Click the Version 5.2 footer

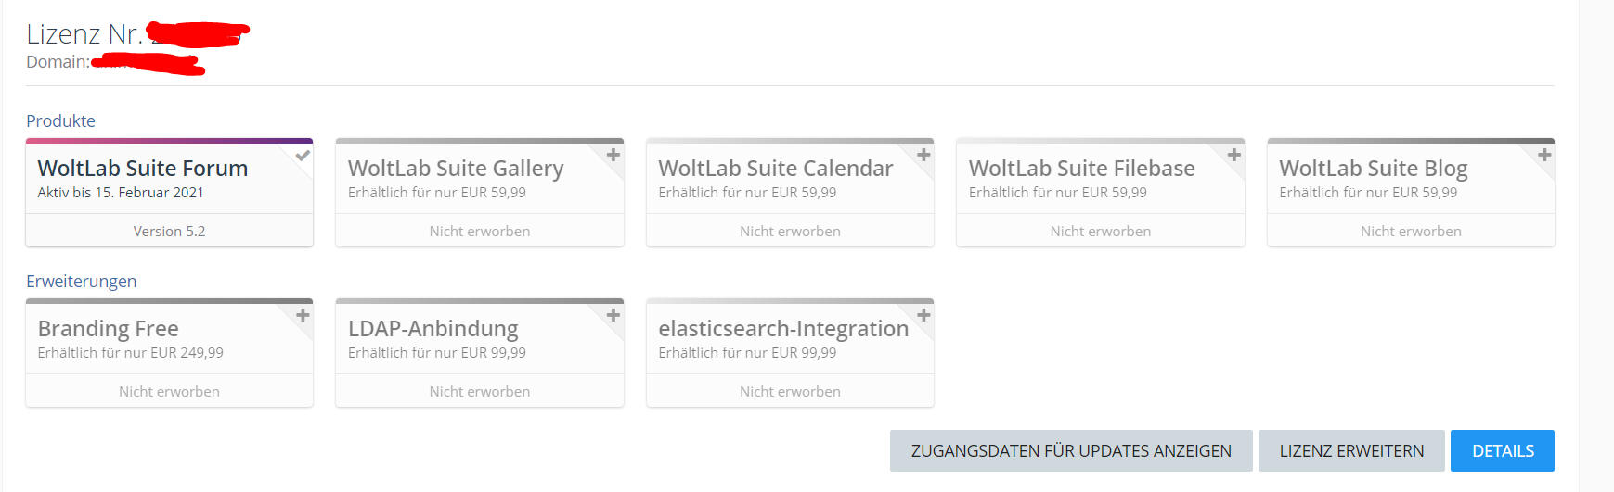pyautogui.click(x=169, y=232)
